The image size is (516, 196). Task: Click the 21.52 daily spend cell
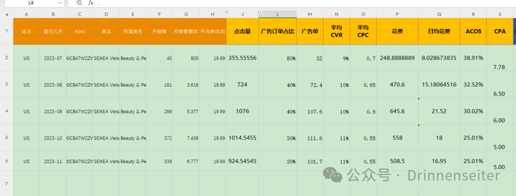440,111
